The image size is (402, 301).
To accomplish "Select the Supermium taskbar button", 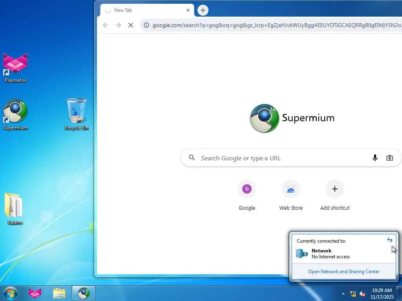I will [84, 293].
